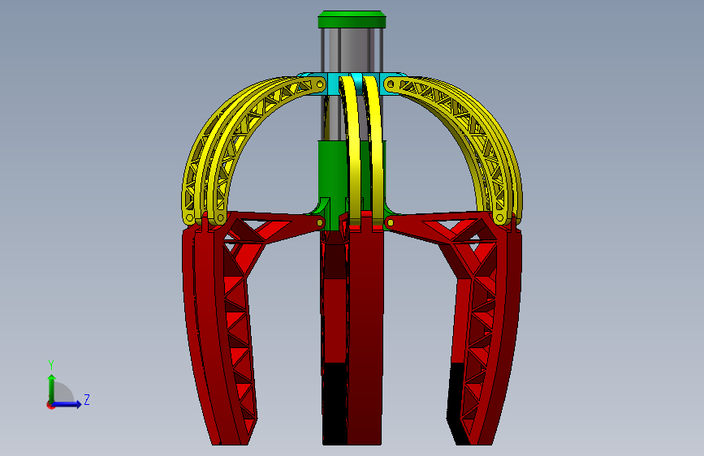The height and width of the screenshot is (456, 704).
Task: Select the Z axis of the orientation triad
Action: (67, 404)
